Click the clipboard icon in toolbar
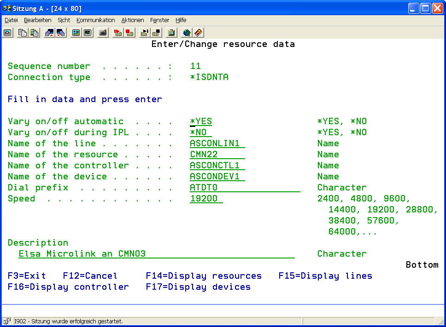Viewport: 446px width, 327px height. point(172,33)
